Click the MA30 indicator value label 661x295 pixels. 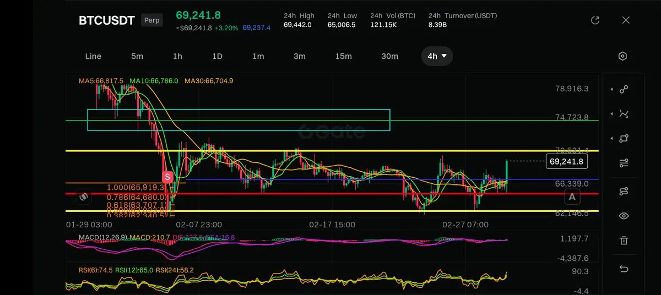(209, 81)
